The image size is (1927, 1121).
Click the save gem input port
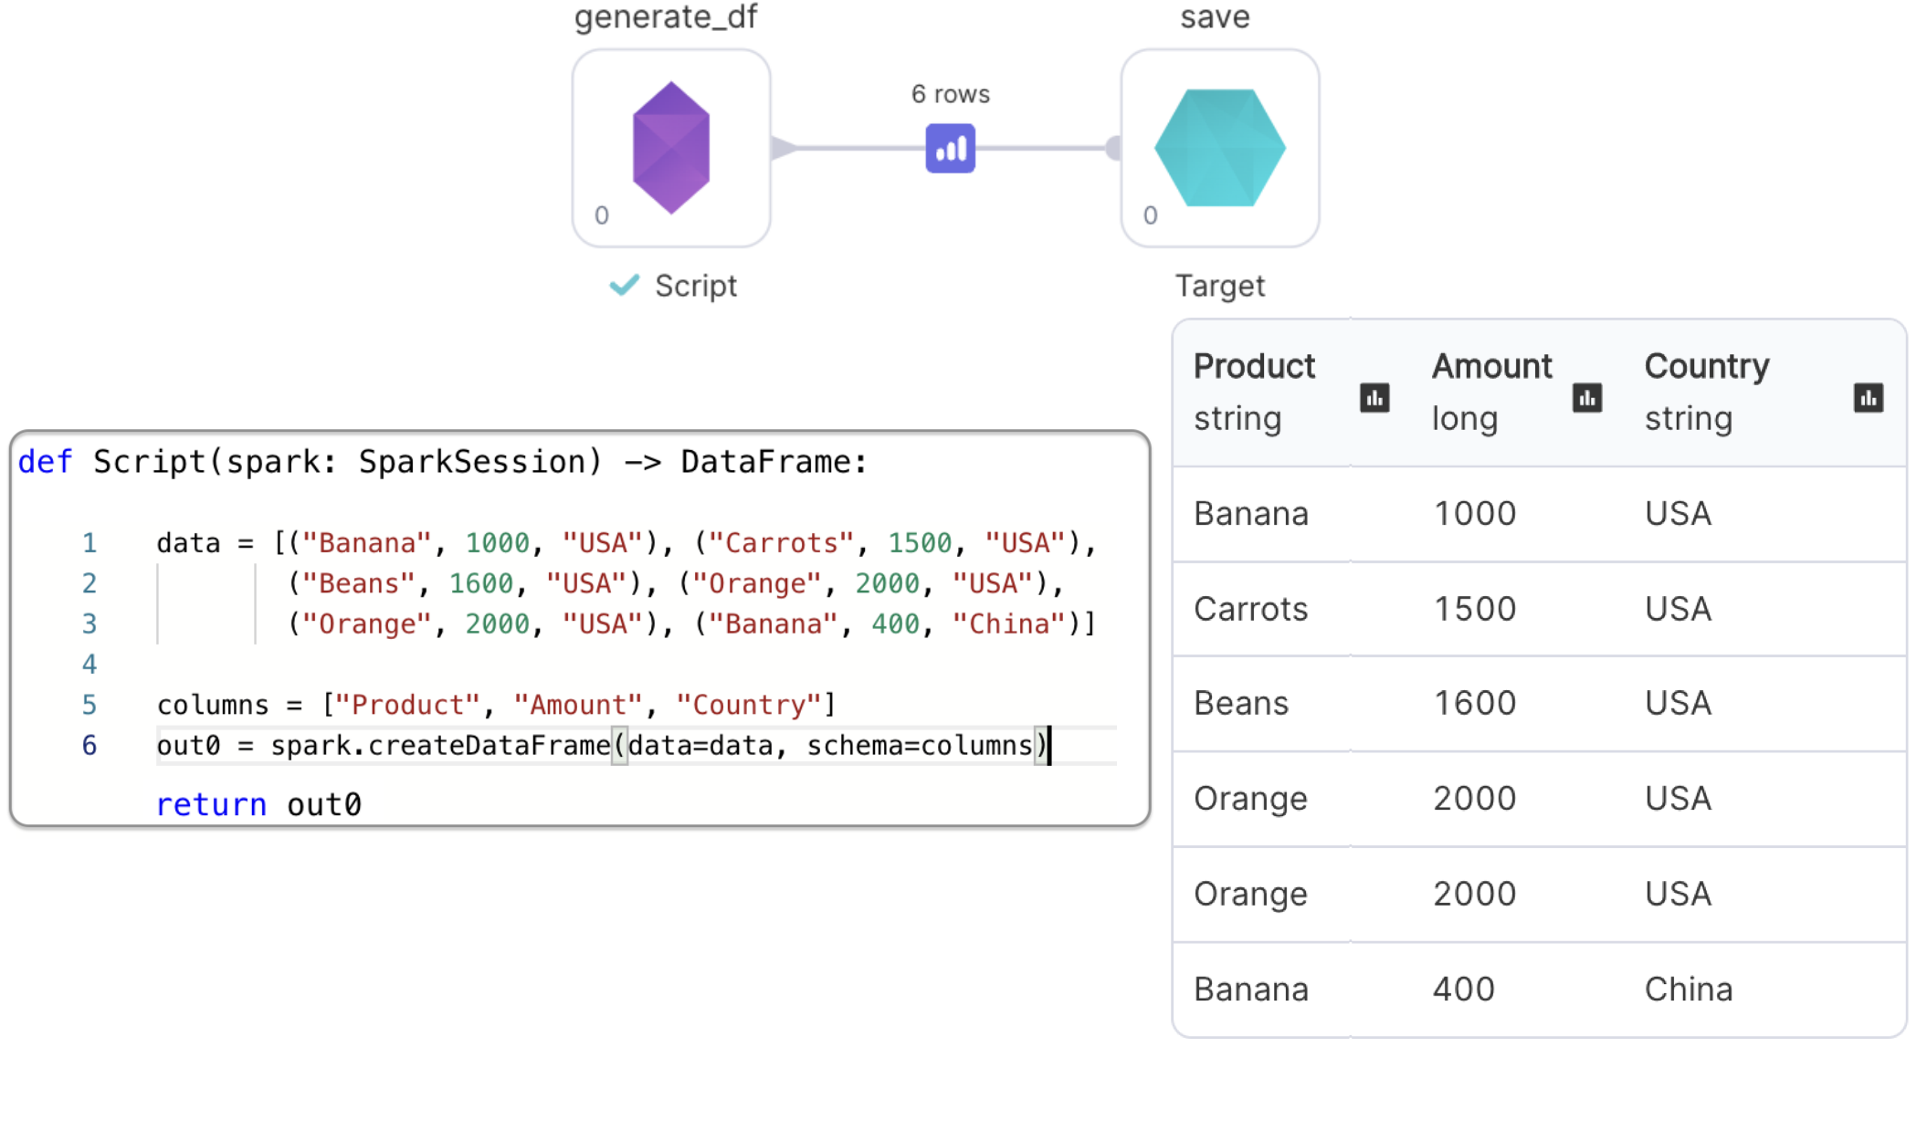click(x=1113, y=148)
